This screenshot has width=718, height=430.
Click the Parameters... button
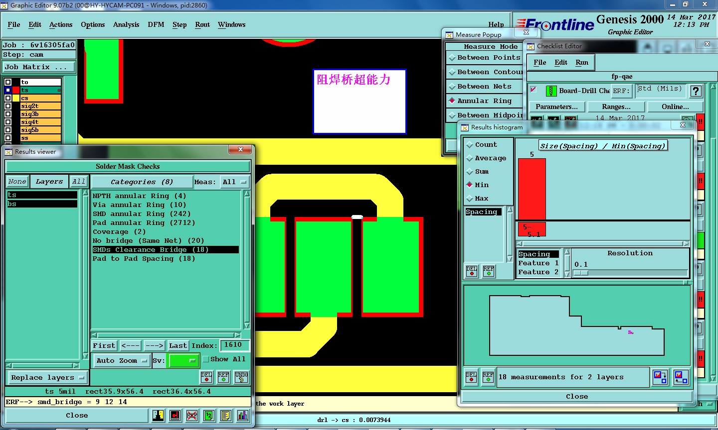click(556, 107)
